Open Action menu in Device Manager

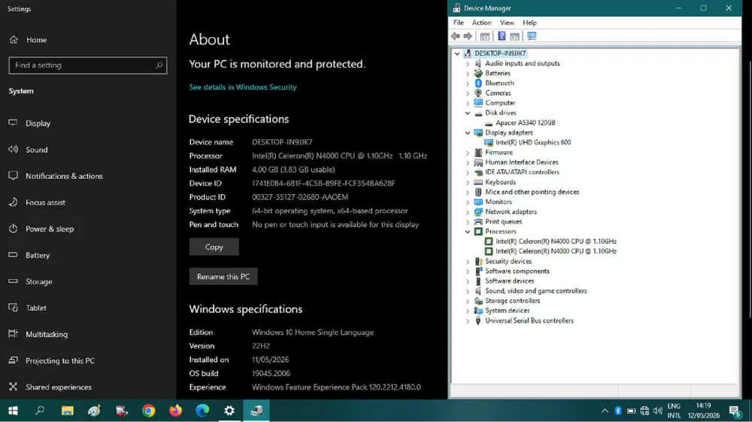[481, 23]
